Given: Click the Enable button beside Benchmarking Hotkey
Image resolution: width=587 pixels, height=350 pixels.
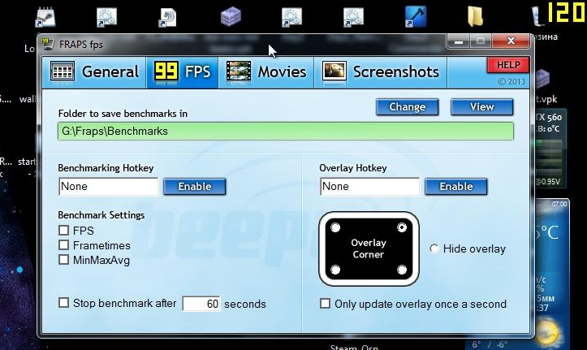Looking at the screenshot, I should (195, 187).
